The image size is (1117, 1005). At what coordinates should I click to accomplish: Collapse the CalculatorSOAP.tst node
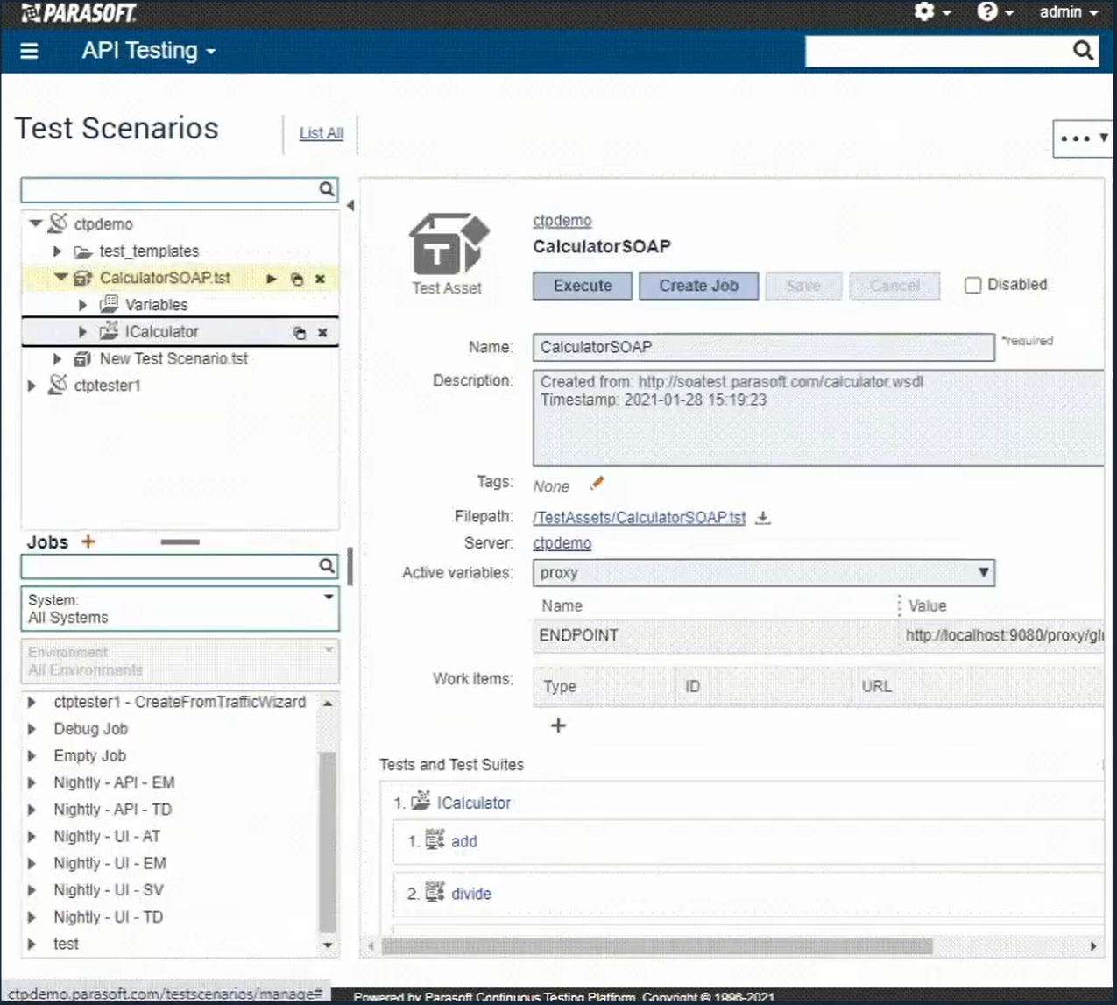pos(60,278)
